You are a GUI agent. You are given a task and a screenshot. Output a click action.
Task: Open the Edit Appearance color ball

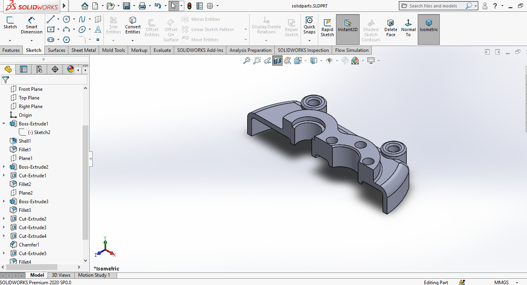click(345, 61)
